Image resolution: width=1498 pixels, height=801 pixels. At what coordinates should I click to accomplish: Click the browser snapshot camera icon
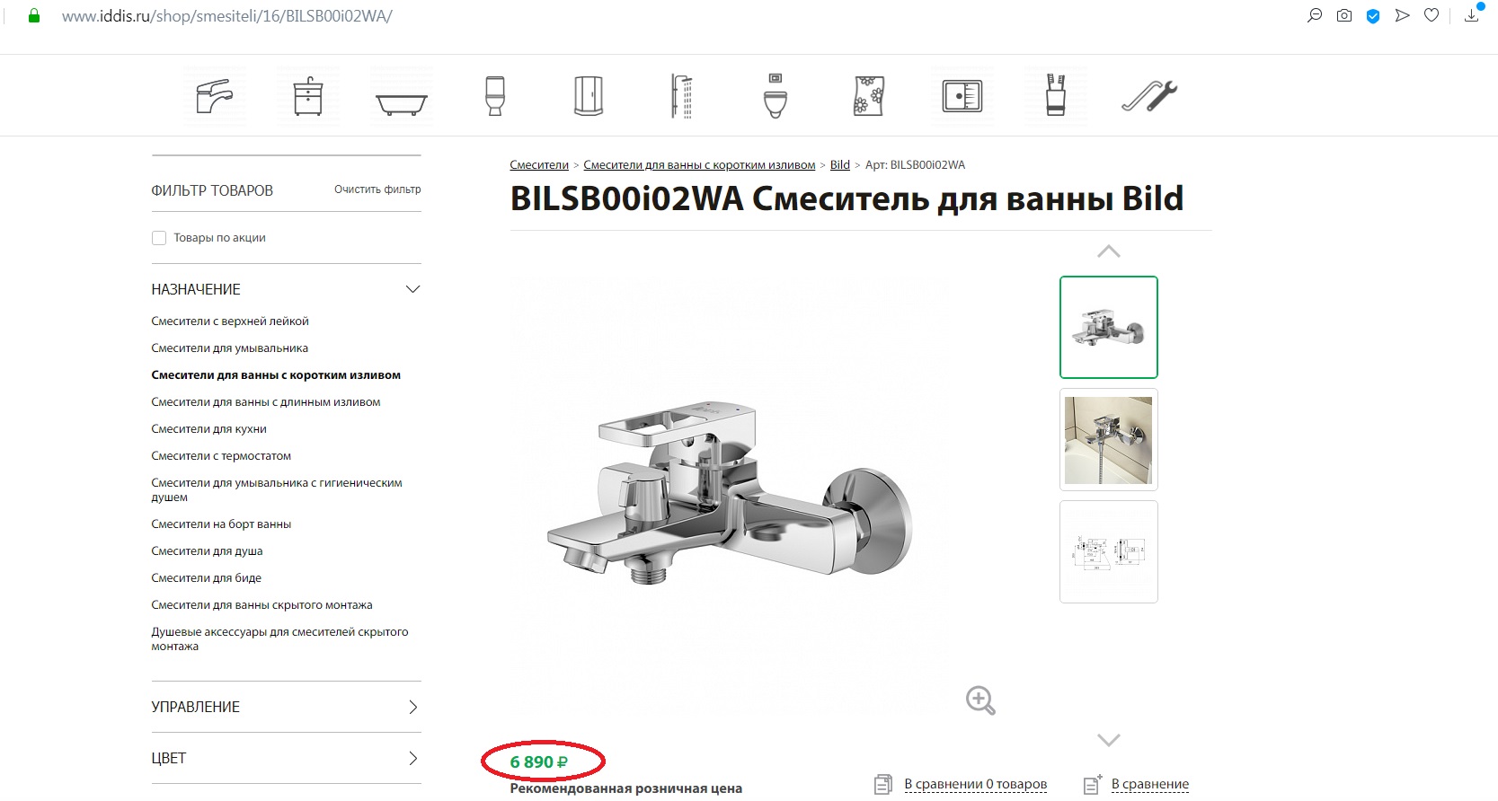(x=1344, y=15)
